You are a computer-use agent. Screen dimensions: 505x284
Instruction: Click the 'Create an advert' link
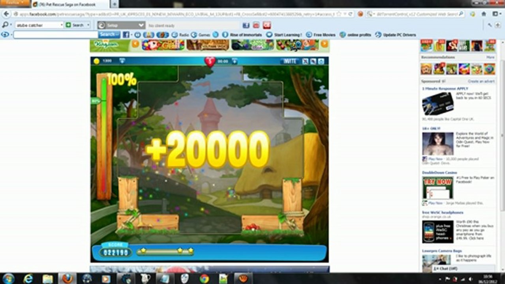tap(482, 81)
